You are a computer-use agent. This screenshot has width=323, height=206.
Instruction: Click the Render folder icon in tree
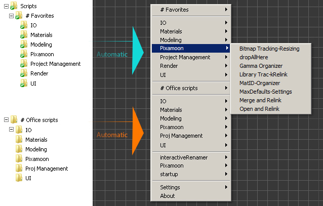(x=23, y=73)
